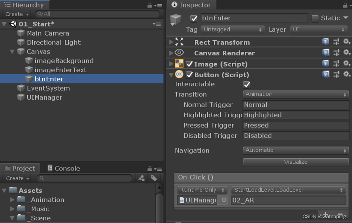Open the Create menu in Project

[x=18, y=178]
